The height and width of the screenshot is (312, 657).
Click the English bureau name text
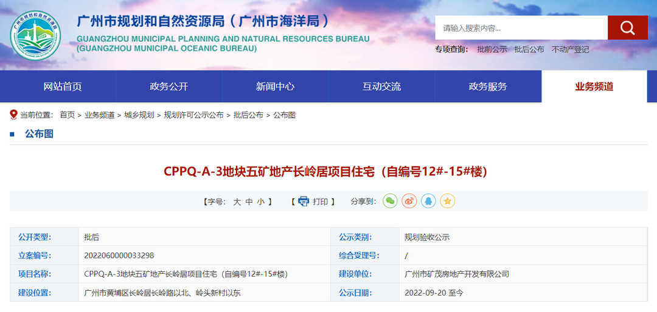click(223, 44)
